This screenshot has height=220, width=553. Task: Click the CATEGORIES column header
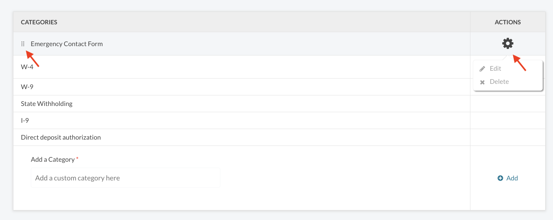click(x=39, y=22)
